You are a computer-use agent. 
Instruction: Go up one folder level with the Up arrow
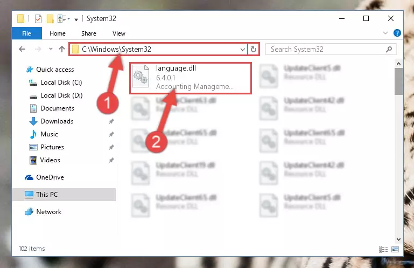tap(62, 49)
